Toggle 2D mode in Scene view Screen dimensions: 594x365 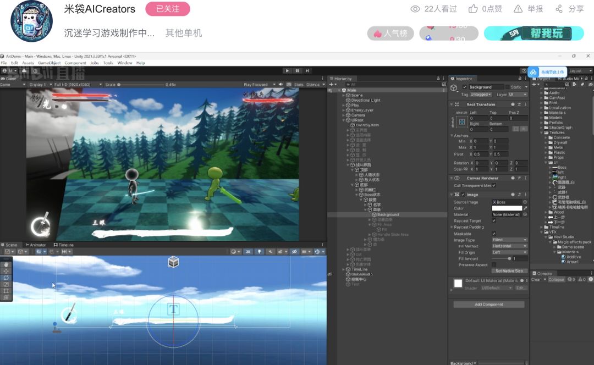(x=248, y=252)
